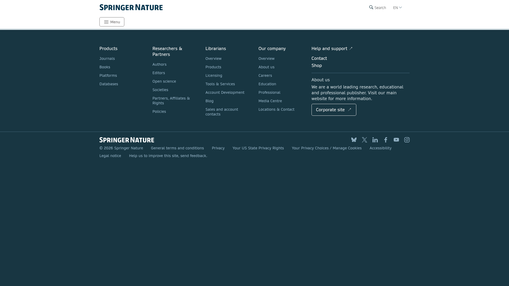Open the EN language selector
The width and height of the screenshot is (509, 286).
click(x=397, y=7)
